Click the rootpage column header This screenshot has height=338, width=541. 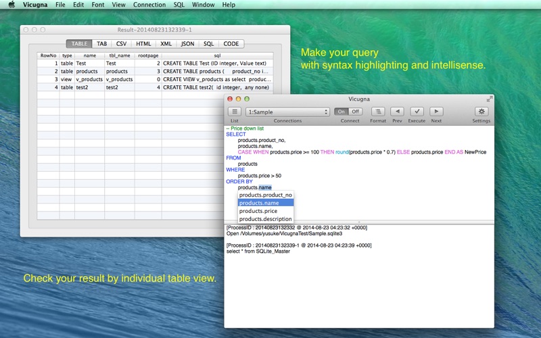point(148,55)
